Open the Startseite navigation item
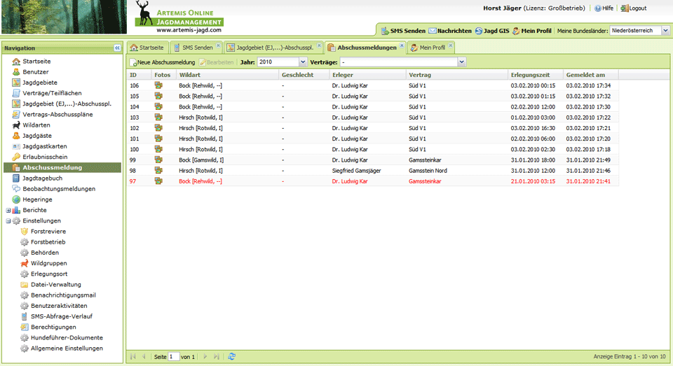 (36, 62)
